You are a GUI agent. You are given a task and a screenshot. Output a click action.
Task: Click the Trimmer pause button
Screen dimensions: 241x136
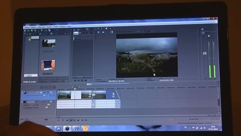[82, 80]
